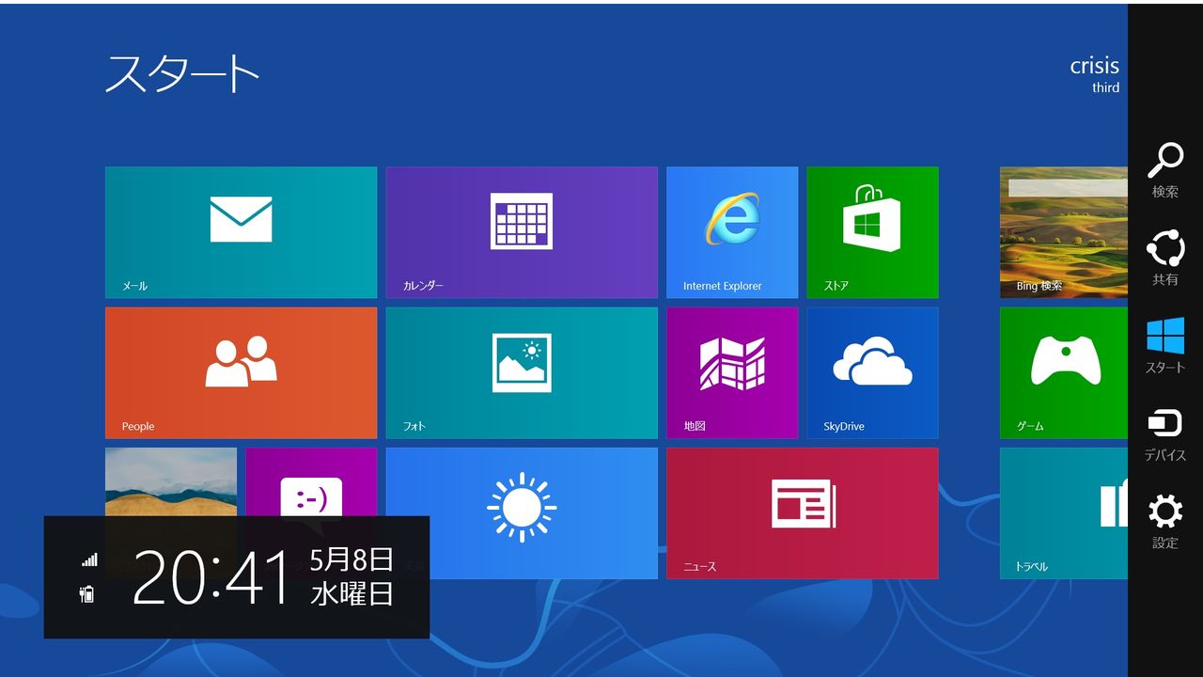Open the SkyDrive tile
Image resolution: width=1203 pixels, height=677 pixels.
tap(872, 372)
